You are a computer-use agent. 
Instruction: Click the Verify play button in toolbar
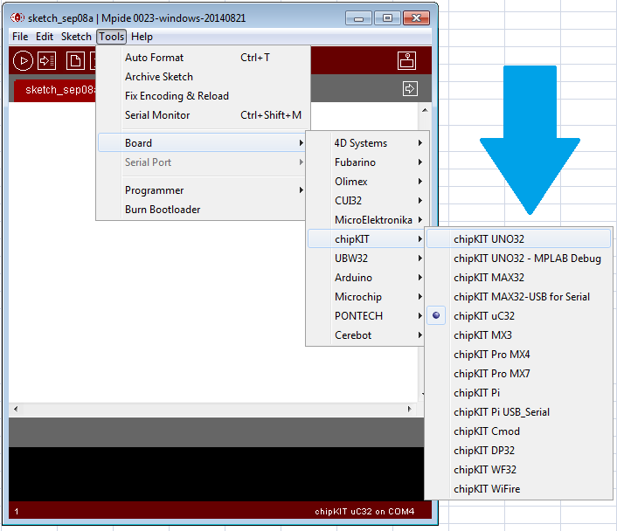coord(23,61)
